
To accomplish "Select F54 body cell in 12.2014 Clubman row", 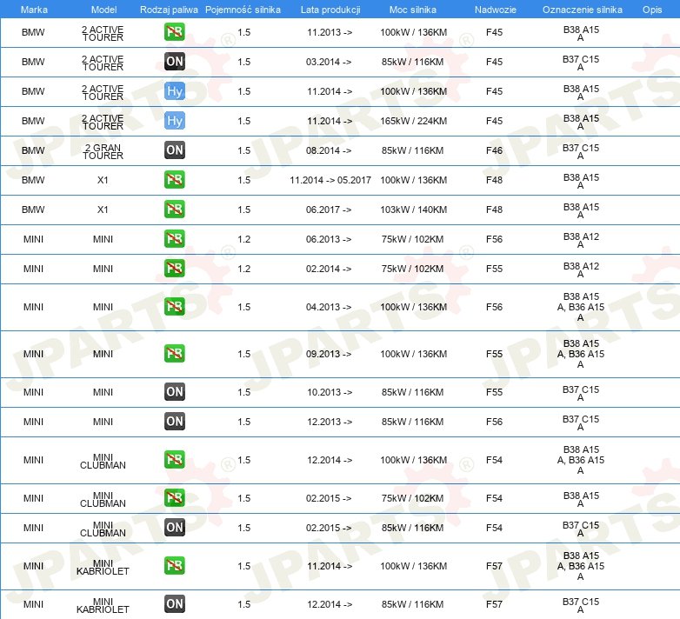I will point(494,460).
